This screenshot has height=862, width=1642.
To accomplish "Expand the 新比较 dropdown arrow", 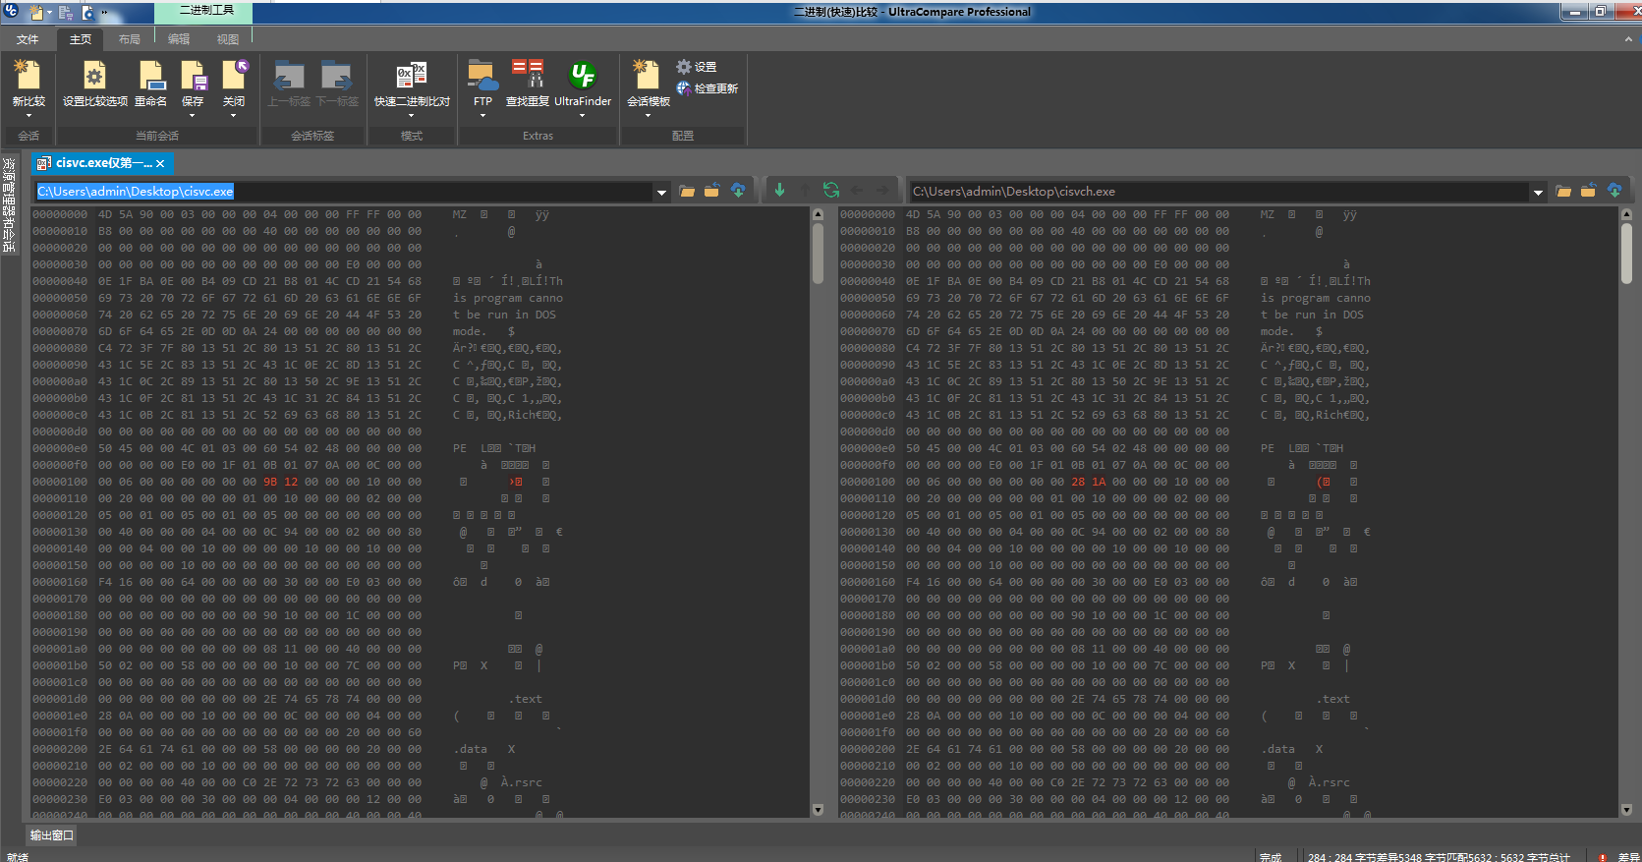I will pyautogui.click(x=28, y=116).
